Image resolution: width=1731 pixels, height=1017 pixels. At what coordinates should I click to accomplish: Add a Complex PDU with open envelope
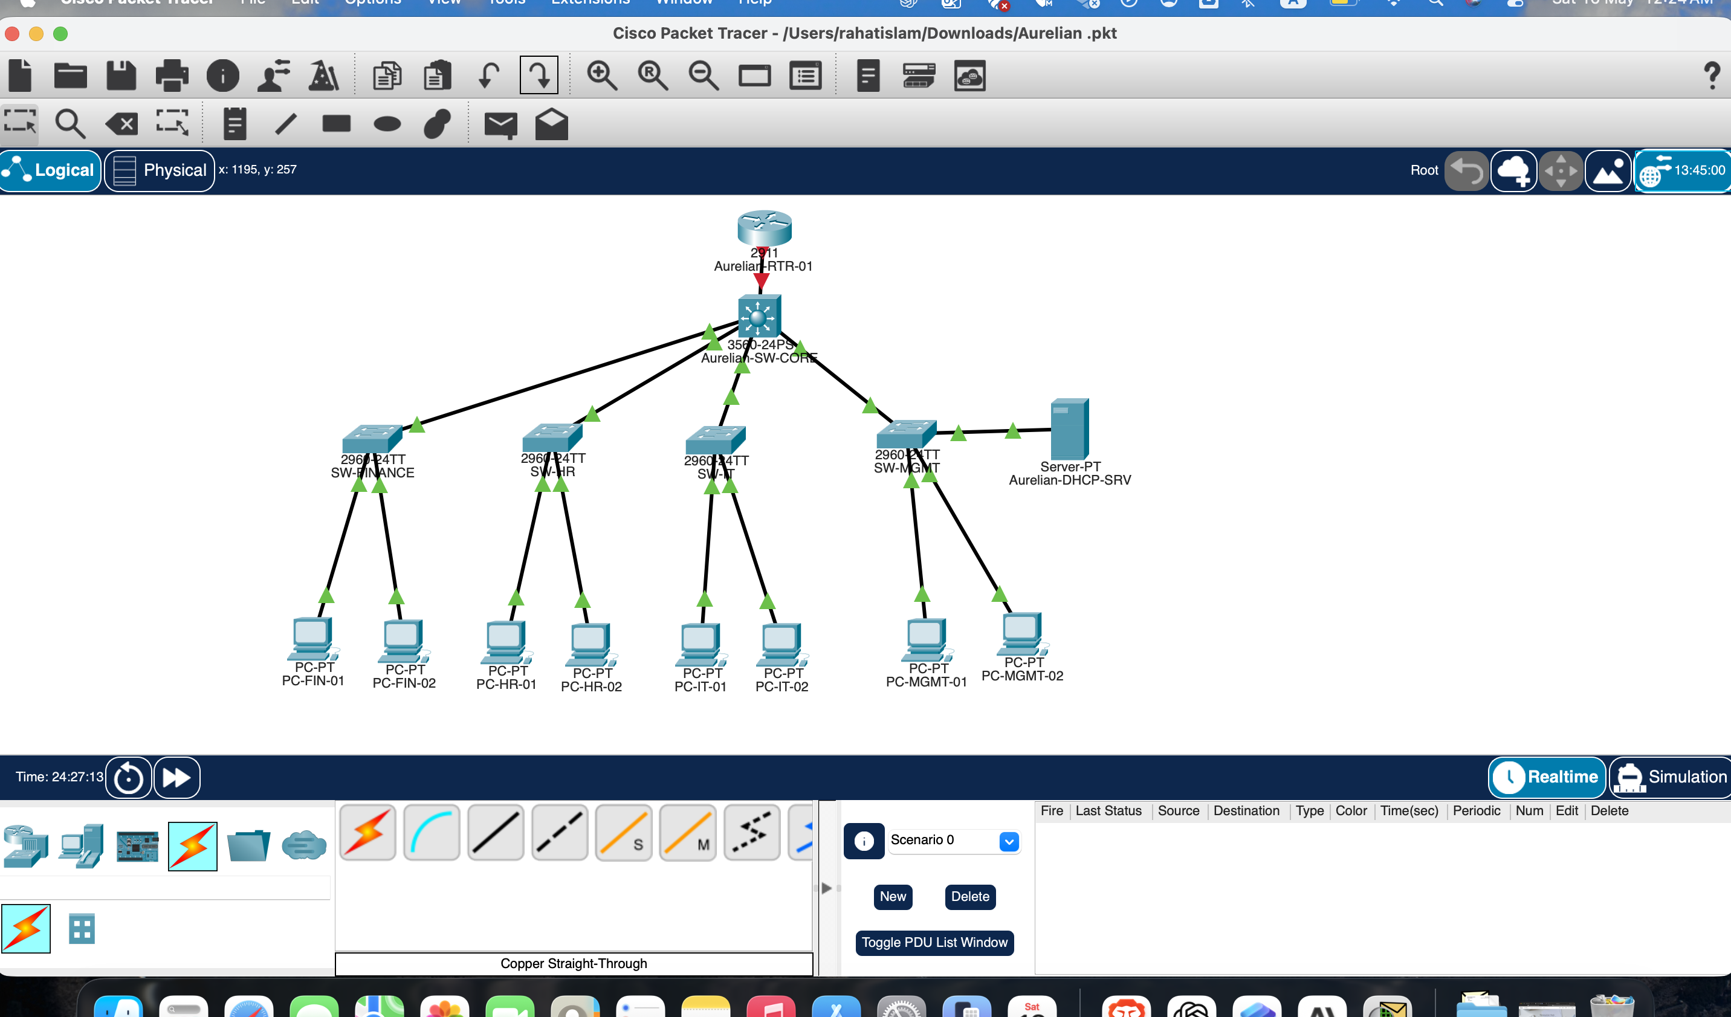pyautogui.click(x=552, y=124)
